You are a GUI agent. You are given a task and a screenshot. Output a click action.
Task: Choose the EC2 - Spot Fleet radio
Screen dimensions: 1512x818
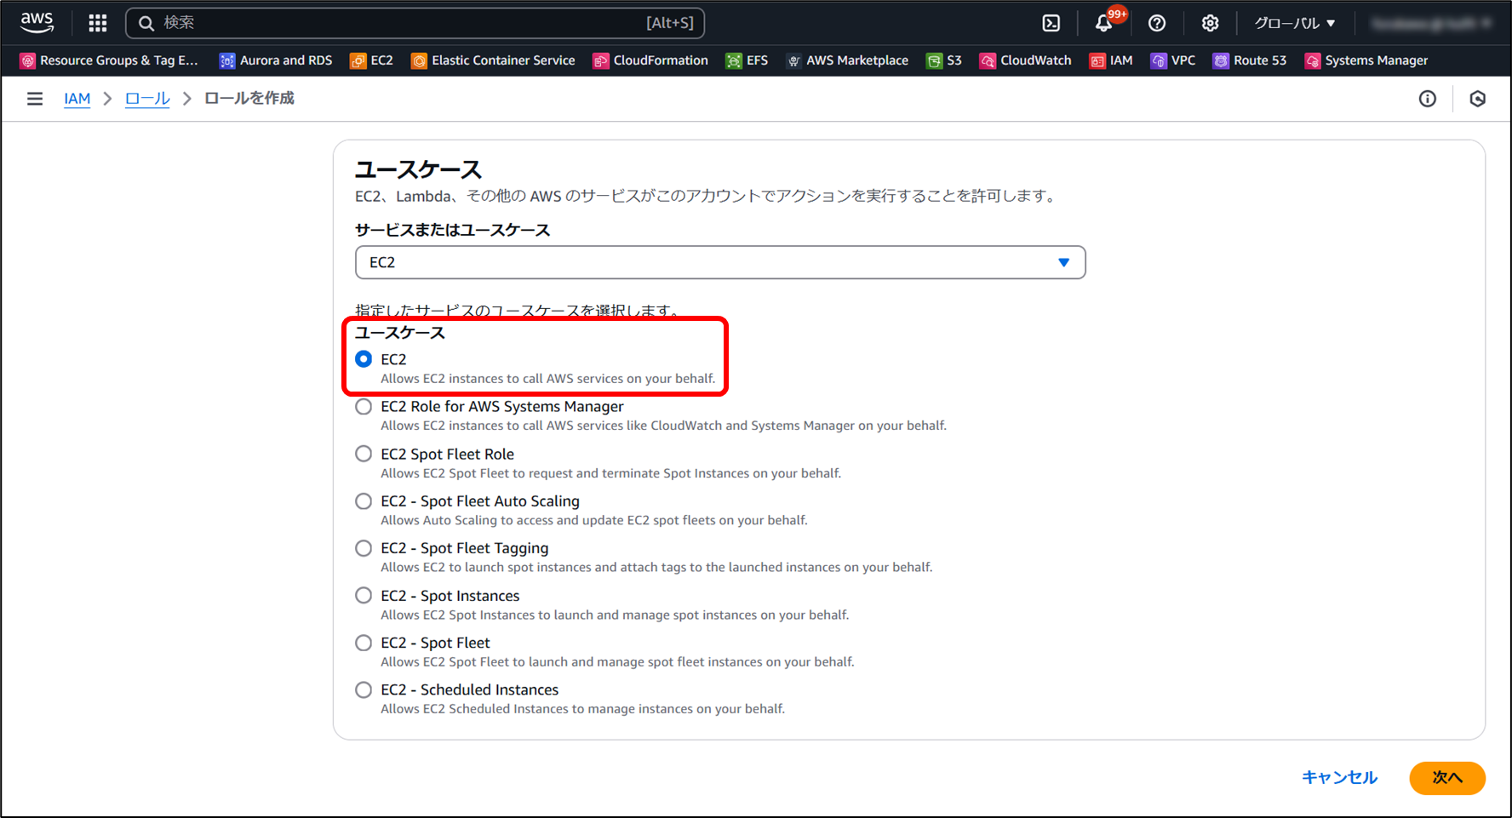tap(364, 643)
